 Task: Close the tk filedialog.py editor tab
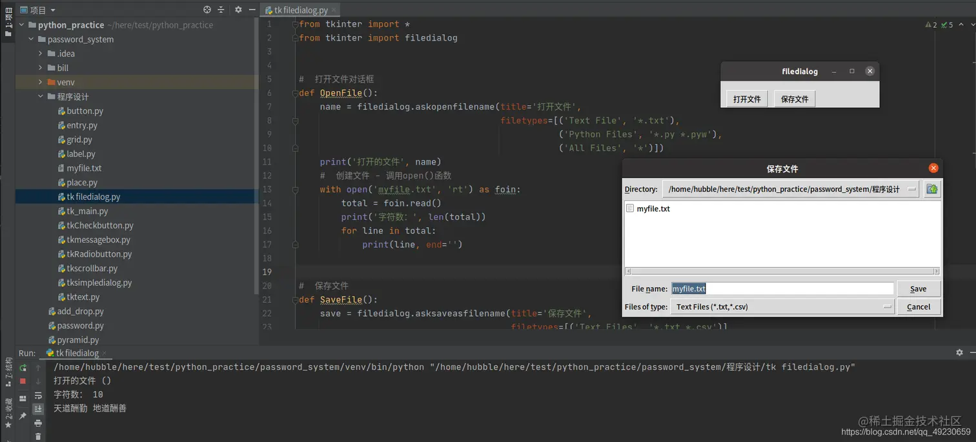pos(335,10)
